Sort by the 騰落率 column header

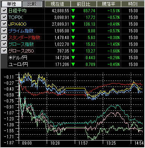[x=109, y=4]
